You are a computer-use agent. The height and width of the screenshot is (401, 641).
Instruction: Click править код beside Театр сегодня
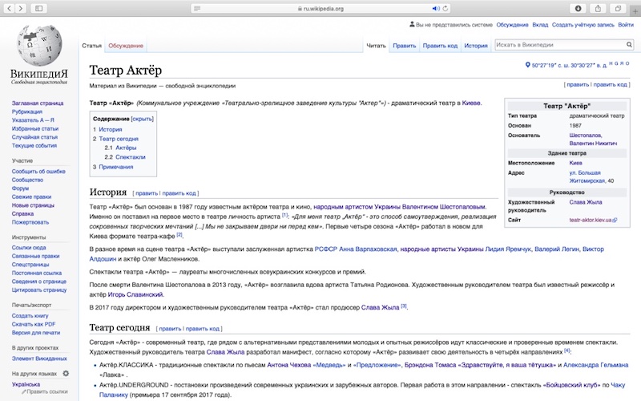203,329
